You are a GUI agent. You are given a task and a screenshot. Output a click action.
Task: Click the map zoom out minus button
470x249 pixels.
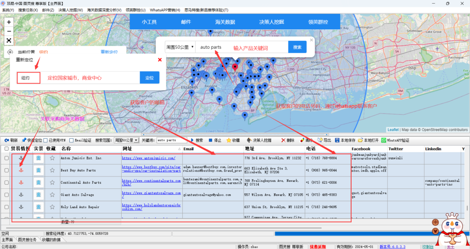(x=9, y=31)
